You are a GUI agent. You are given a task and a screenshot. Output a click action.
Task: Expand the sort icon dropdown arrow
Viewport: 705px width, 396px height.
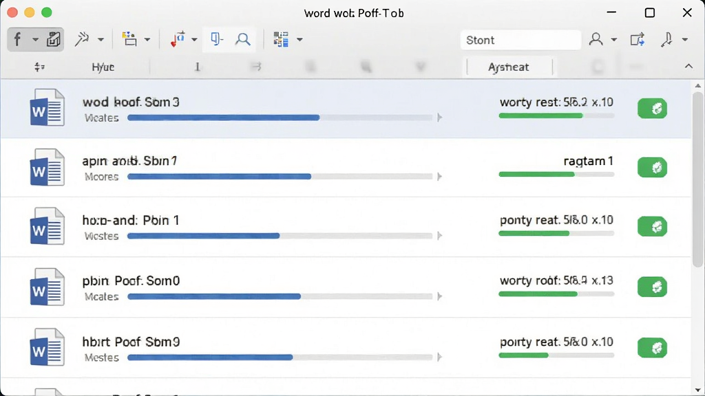[194, 40]
